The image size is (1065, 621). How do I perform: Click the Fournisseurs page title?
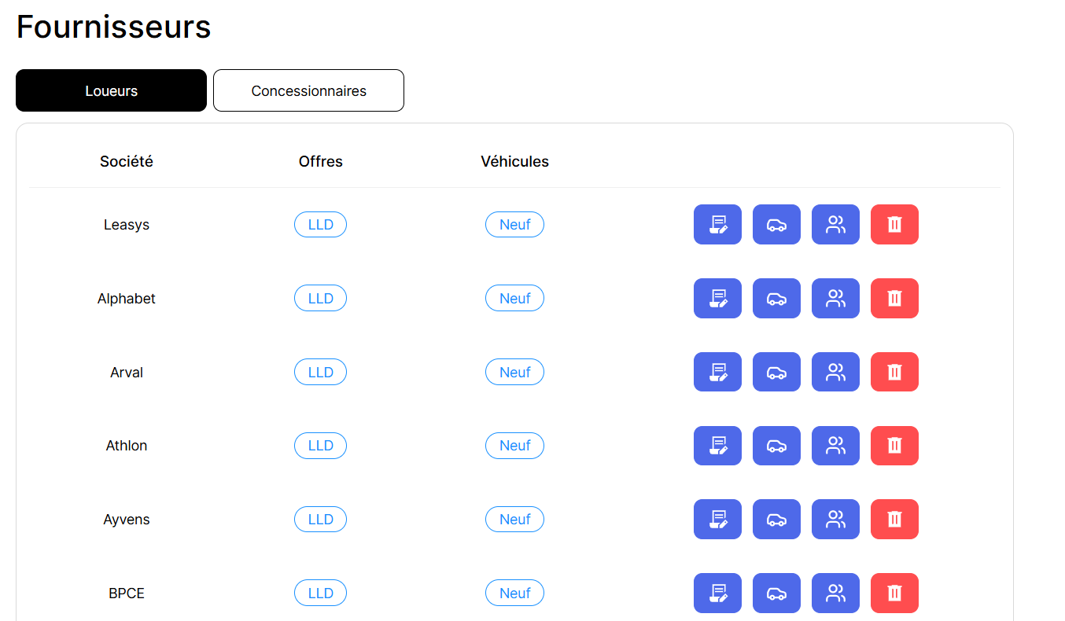114,27
